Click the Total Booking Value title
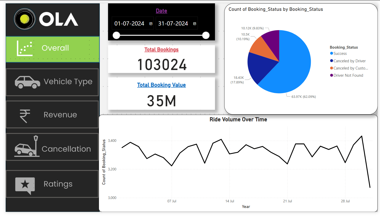 161,85
